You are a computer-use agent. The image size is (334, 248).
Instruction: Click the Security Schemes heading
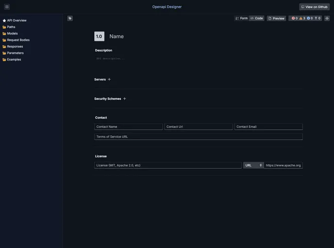[x=108, y=99]
